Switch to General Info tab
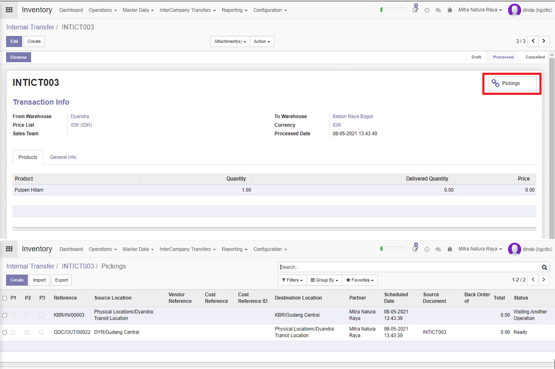Viewport: 555px width, 369px height. (63, 157)
